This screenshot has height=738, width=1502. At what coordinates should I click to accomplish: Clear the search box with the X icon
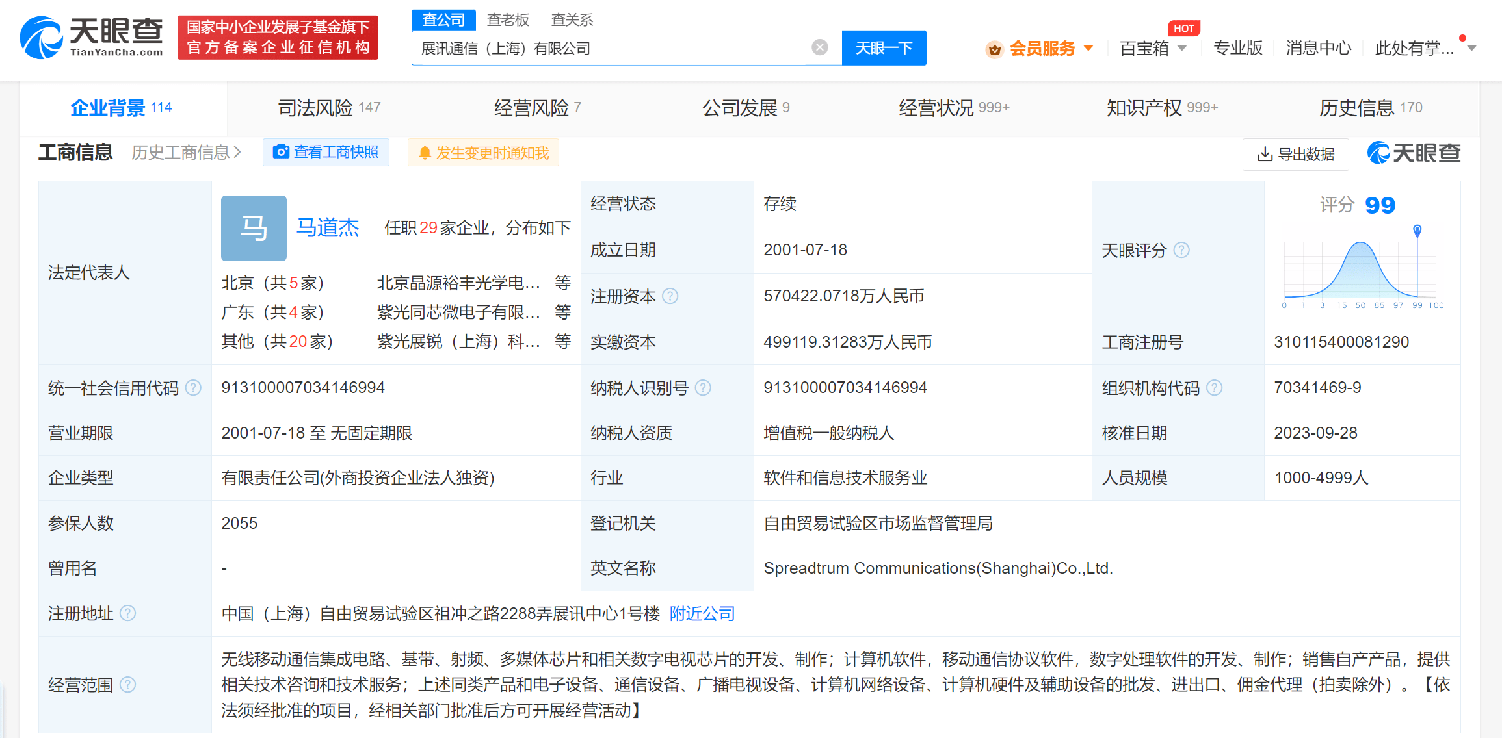(x=820, y=47)
